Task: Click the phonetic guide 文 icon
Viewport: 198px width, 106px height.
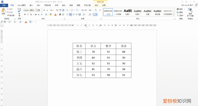Action: coord(60,10)
